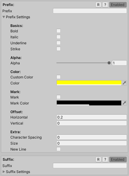Check the Underline option

(x=59, y=43)
